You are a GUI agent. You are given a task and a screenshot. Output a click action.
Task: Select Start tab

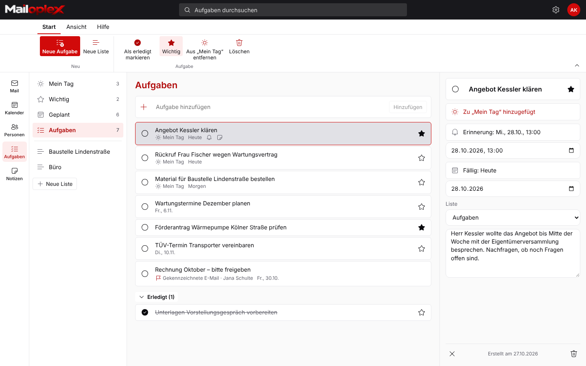[x=49, y=27]
